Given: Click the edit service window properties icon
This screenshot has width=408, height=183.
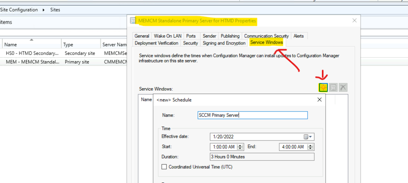Looking at the screenshot, I should 333,88.
